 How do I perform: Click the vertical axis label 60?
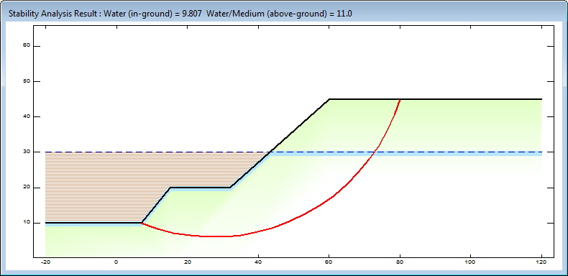point(26,46)
